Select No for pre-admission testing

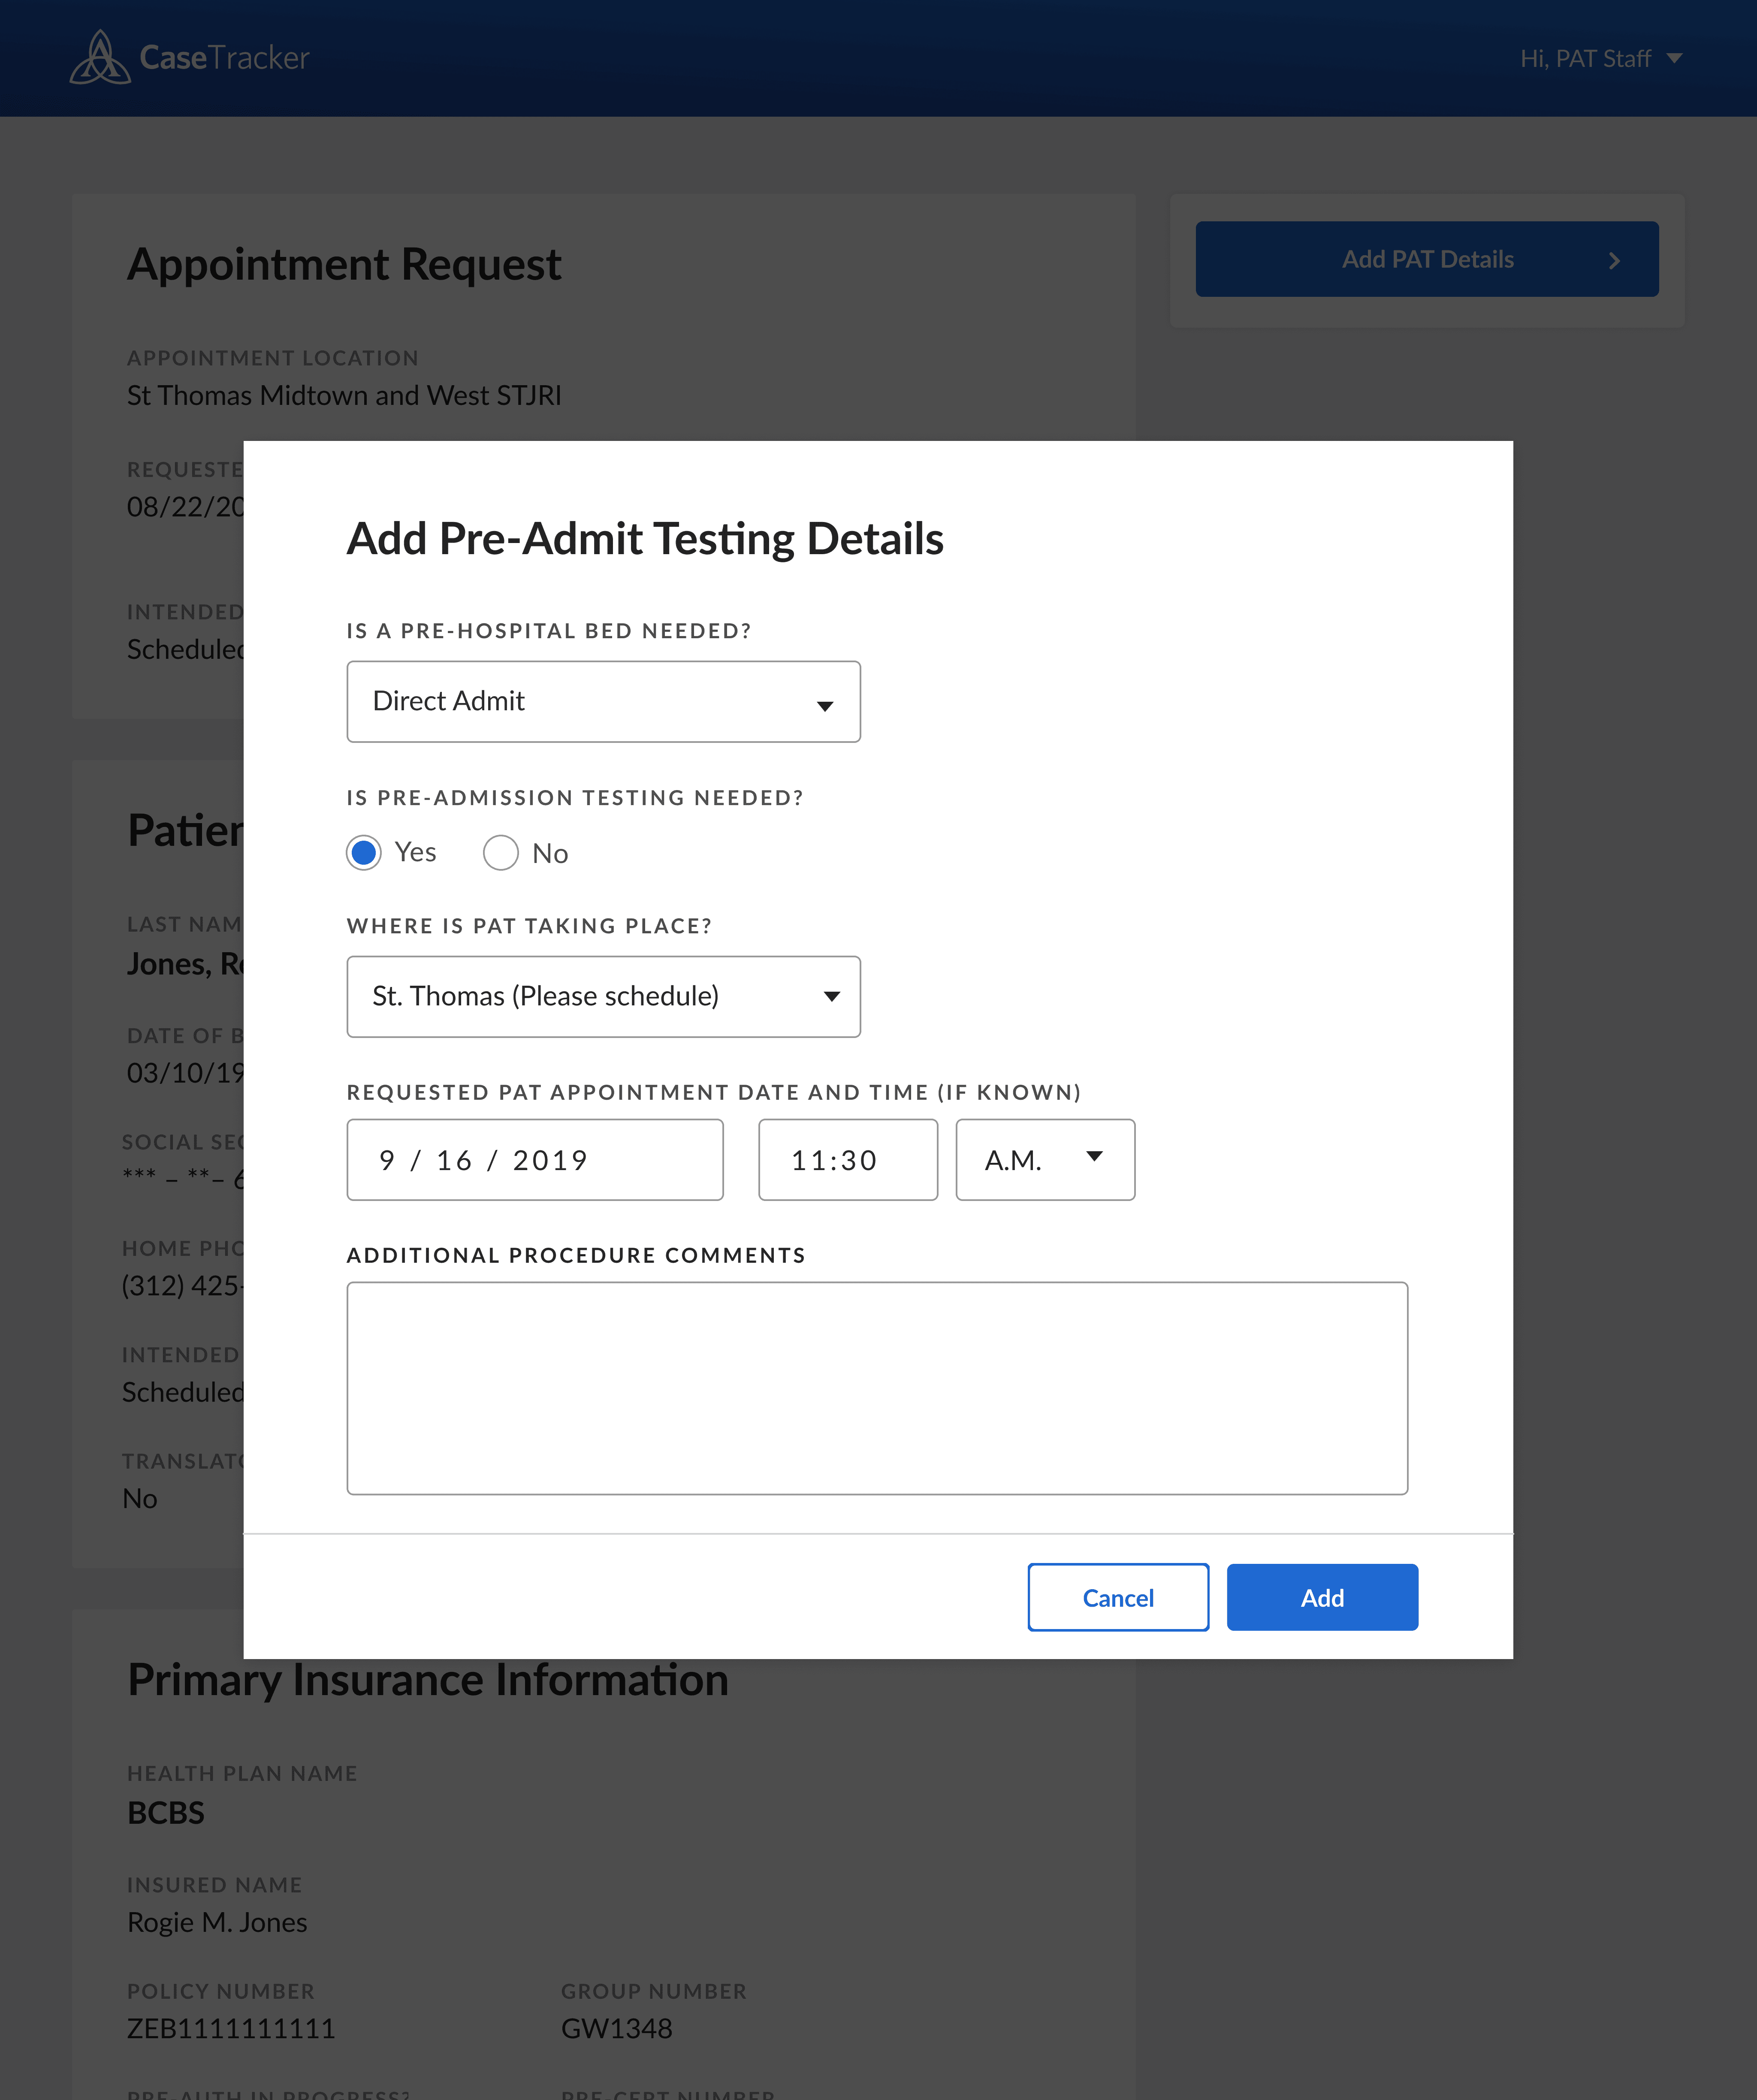500,853
